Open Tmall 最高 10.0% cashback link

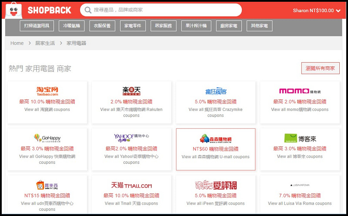click(131, 196)
